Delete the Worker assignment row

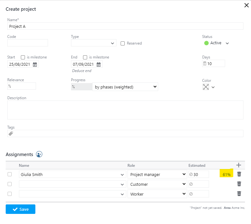click(239, 194)
